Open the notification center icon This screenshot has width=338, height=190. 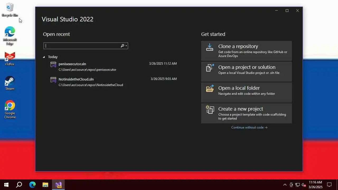(x=329, y=185)
